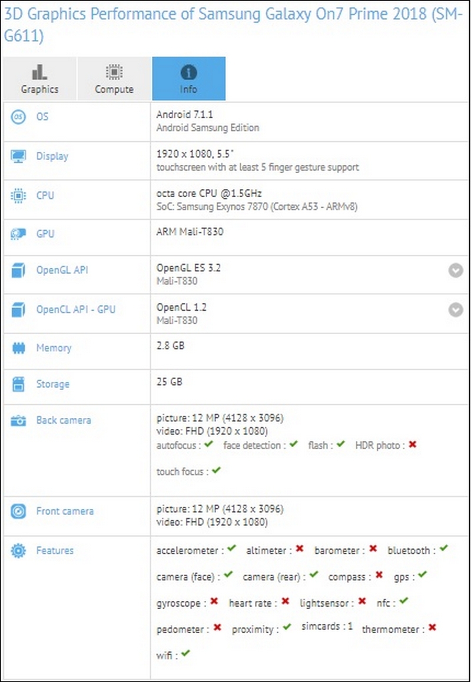Click the 25 GB storage value
This screenshot has width=471, height=682.
tap(170, 382)
